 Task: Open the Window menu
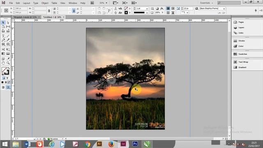pos(73,3)
